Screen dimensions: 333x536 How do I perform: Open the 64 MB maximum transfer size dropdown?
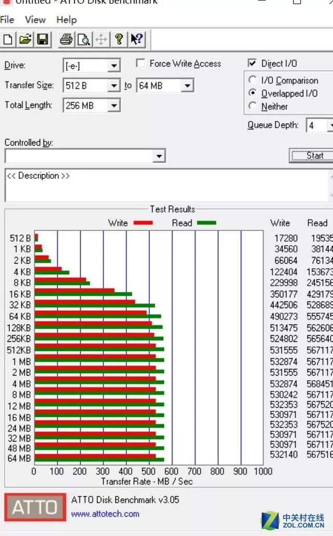click(x=187, y=86)
